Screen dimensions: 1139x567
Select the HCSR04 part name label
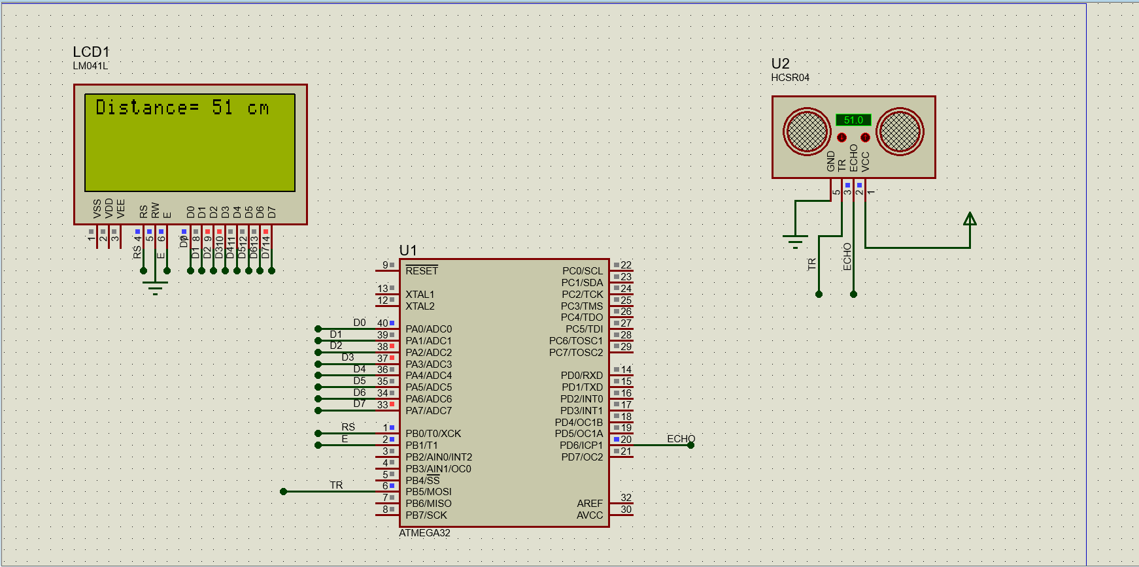pyautogui.click(x=790, y=78)
